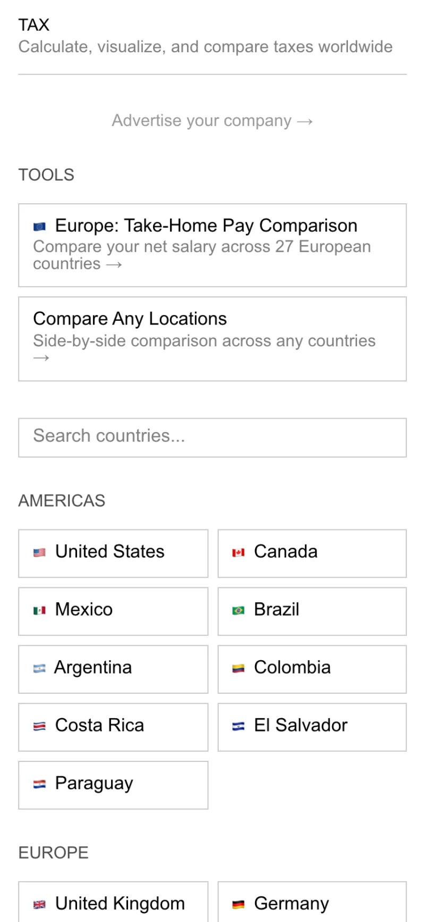Choose the Colombia country button
The height and width of the screenshot is (922, 425).
[x=312, y=669]
